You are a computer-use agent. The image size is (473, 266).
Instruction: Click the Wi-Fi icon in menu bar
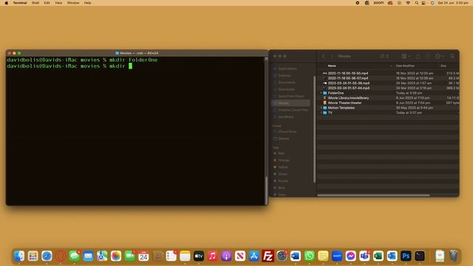(408, 3)
